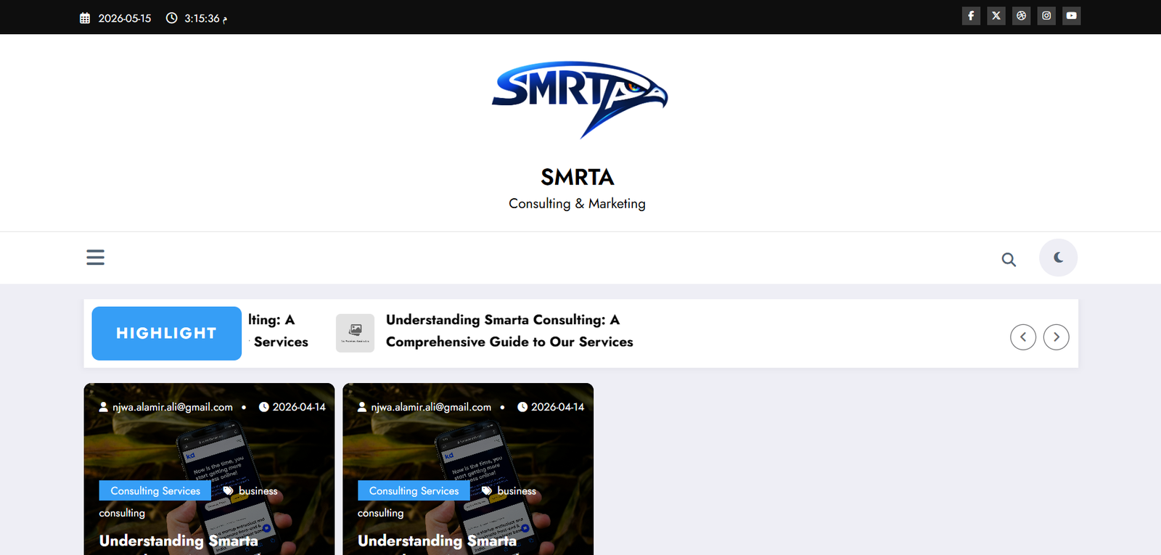Open the Instagram social link
Image resolution: width=1161 pixels, height=555 pixels.
pos(1046,16)
